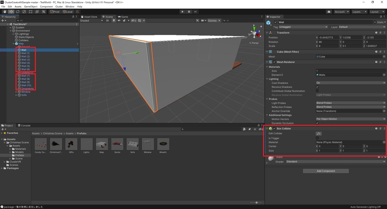Search by label in Project panel
387x209 pixels.
click(x=250, y=129)
